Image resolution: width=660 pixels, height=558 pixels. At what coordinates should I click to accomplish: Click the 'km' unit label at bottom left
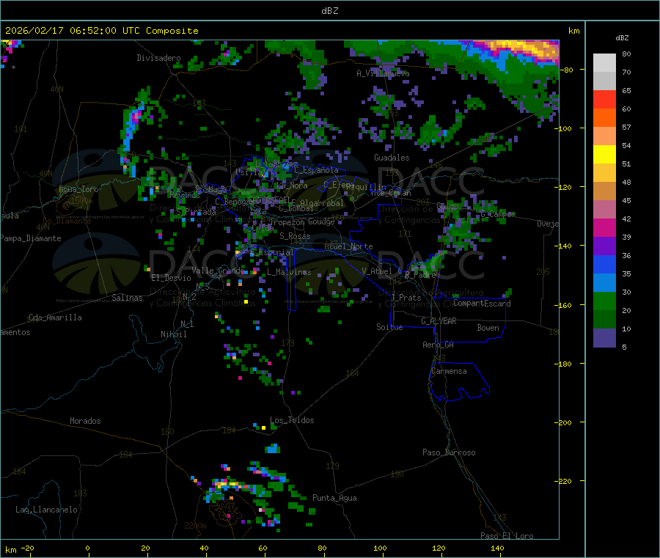point(10,550)
